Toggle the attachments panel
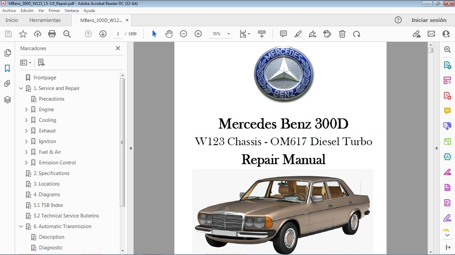 tap(8, 83)
